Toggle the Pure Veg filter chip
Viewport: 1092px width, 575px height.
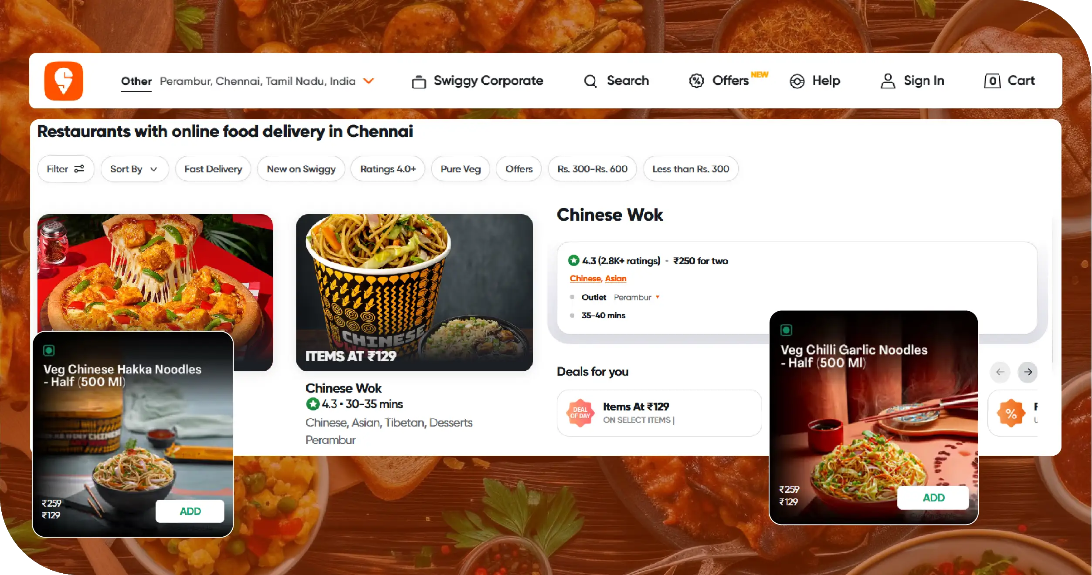460,169
